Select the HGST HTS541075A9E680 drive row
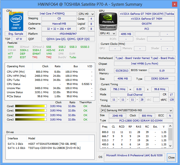This screenshot has width=180, height=165. pyautogui.click(x=50, y=144)
